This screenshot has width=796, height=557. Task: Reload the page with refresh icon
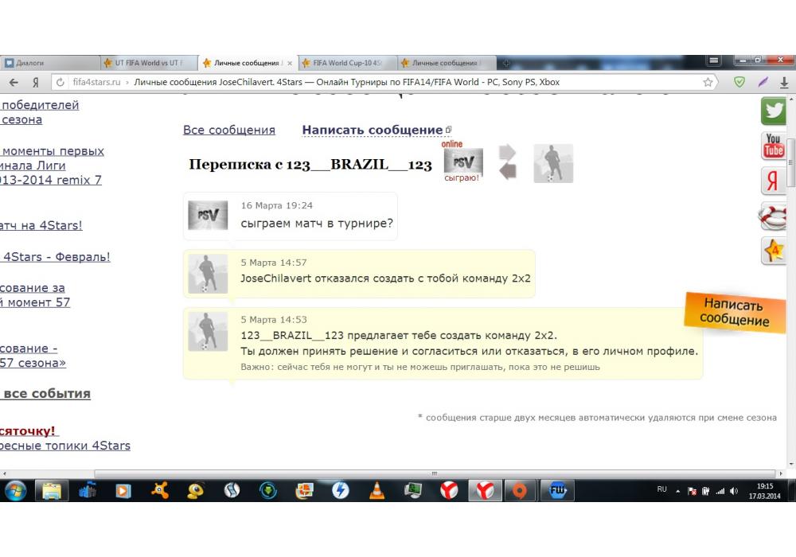[x=60, y=82]
